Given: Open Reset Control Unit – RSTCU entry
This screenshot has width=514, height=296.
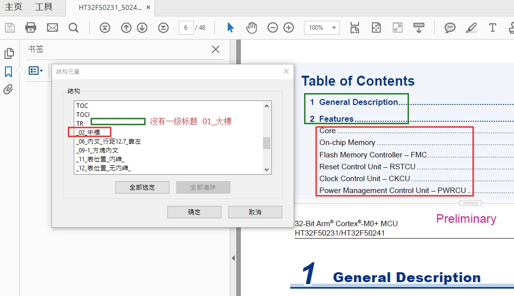Looking at the screenshot, I should tap(367, 166).
